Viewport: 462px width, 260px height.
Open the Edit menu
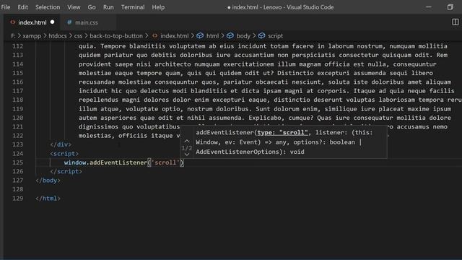click(22, 7)
